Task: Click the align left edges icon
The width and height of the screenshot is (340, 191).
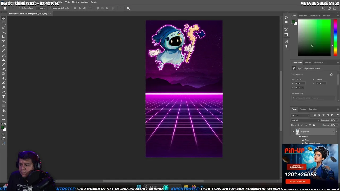Action: (75, 8)
